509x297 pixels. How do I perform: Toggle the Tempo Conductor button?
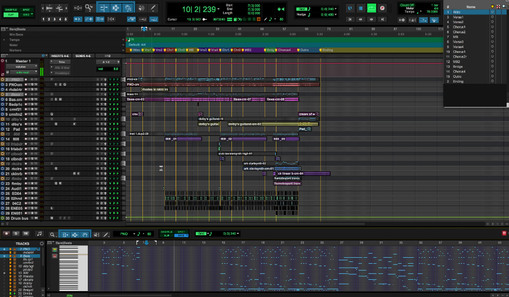point(434,20)
